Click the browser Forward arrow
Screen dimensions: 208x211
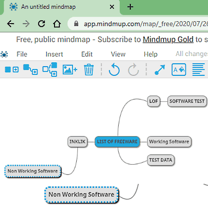click(x=26, y=24)
